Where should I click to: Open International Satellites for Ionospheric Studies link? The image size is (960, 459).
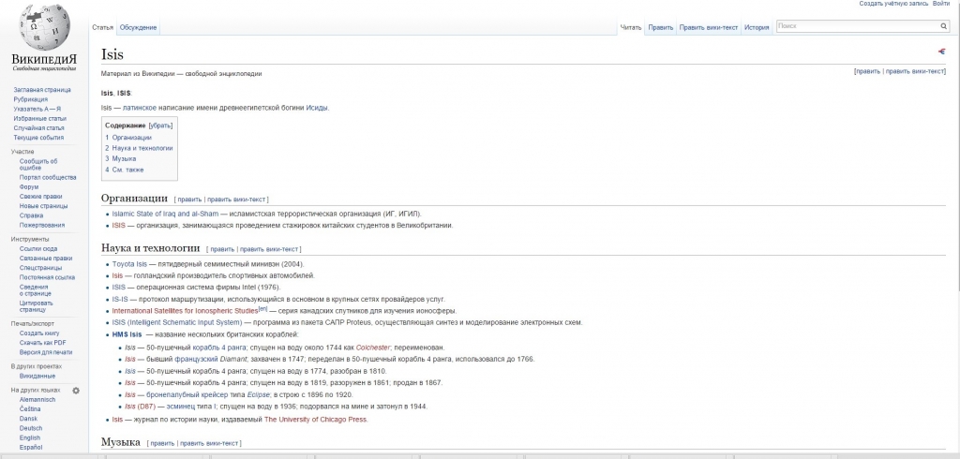point(185,311)
